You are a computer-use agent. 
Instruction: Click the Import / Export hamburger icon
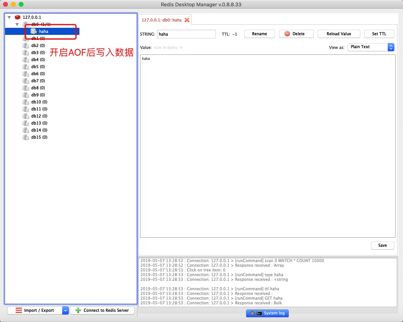19,310
